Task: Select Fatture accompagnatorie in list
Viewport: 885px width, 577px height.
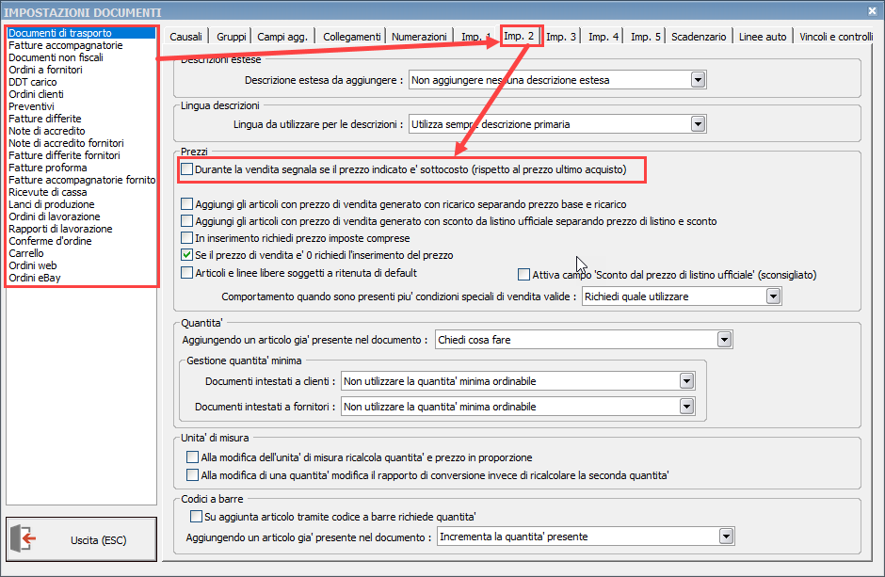Action: 81,45
